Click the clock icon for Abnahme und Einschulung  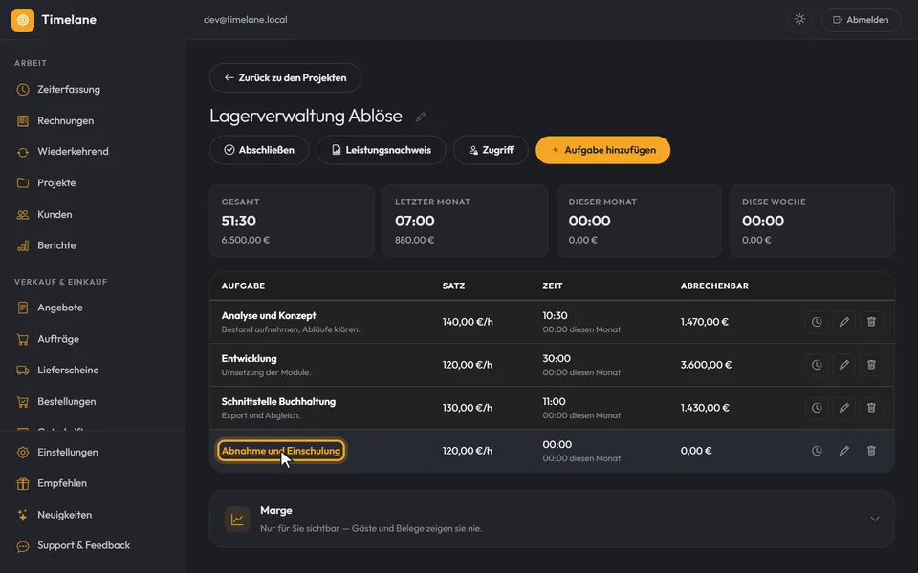point(817,451)
